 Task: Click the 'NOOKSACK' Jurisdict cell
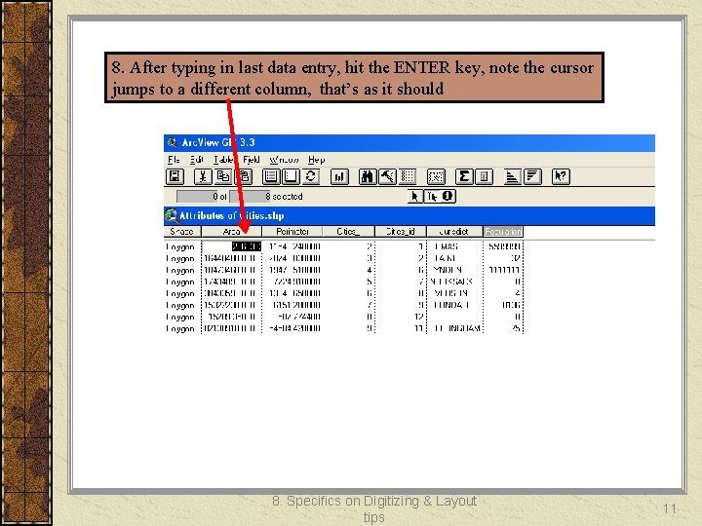pos(455,282)
